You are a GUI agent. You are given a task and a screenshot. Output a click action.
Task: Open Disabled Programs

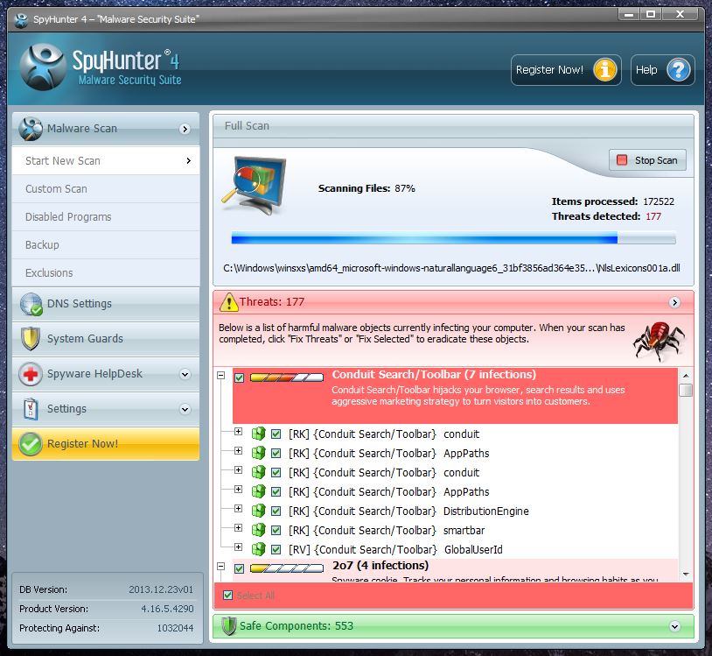coord(106,217)
